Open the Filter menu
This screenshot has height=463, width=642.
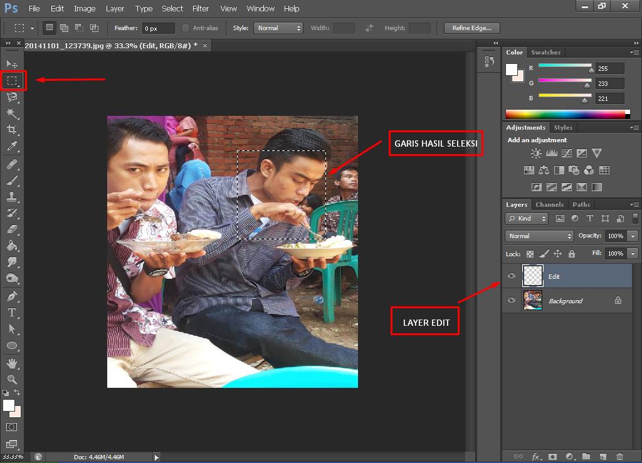pos(200,8)
